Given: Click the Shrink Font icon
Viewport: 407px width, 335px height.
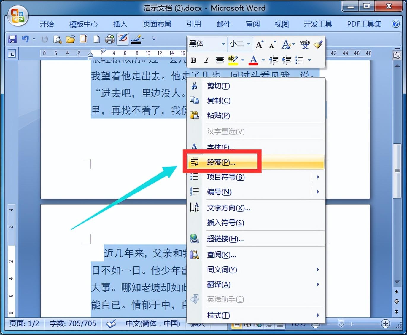Looking at the screenshot, I should (x=272, y=45).
